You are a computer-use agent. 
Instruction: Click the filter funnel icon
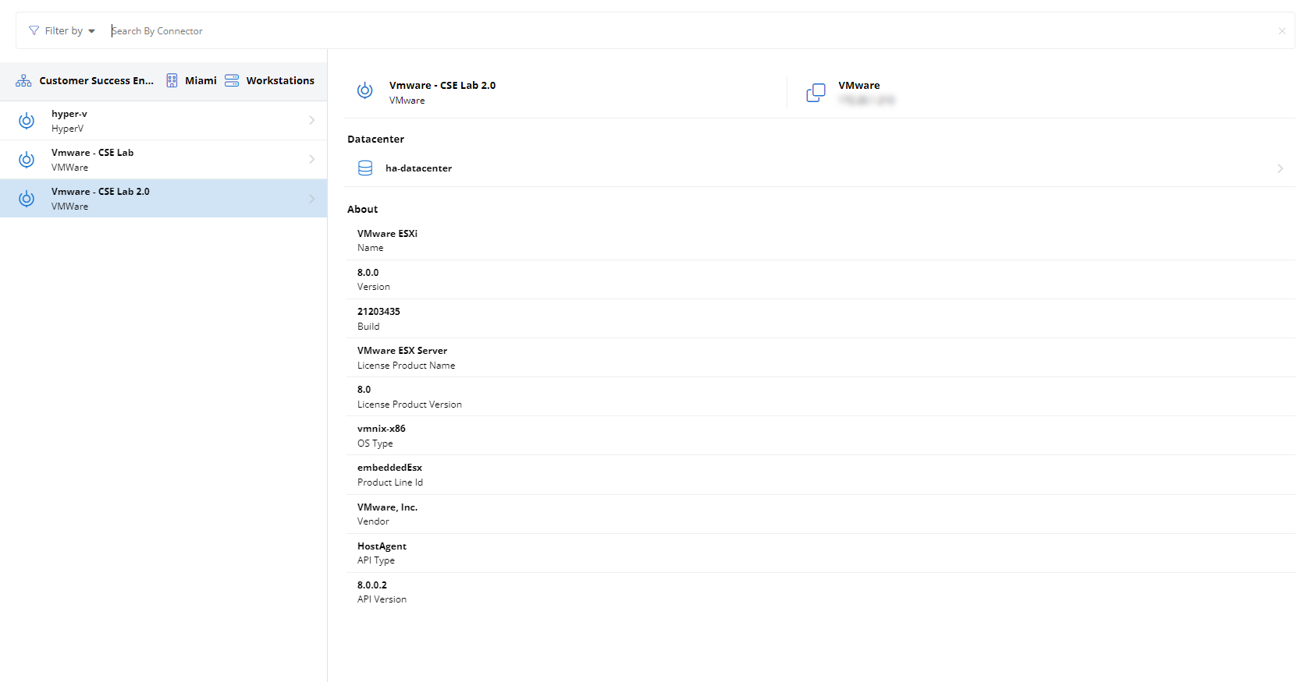click(x=34, y=31)
